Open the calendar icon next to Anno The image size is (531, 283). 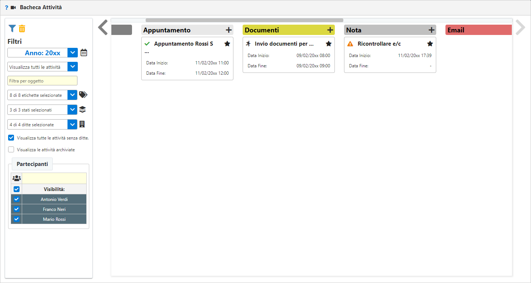point(84,53)
